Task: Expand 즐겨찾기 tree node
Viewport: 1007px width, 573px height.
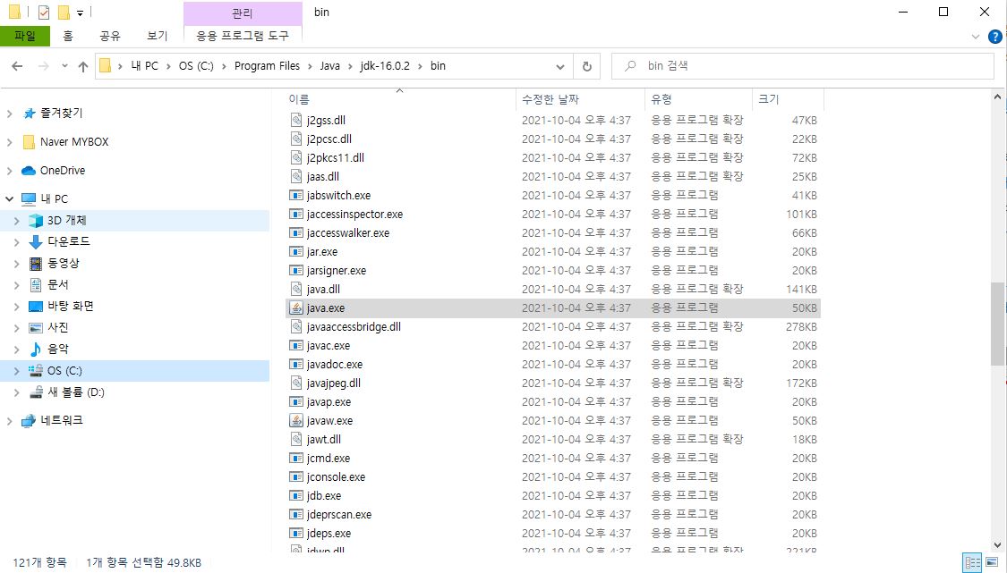Action: tap(10, 114)
